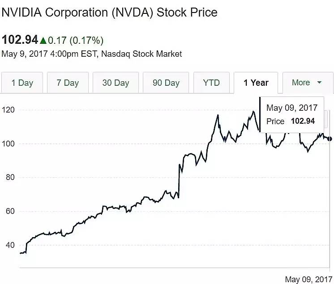Click the 0.17 (0.17%) change text
334x284 pixels.
point(76,41)
